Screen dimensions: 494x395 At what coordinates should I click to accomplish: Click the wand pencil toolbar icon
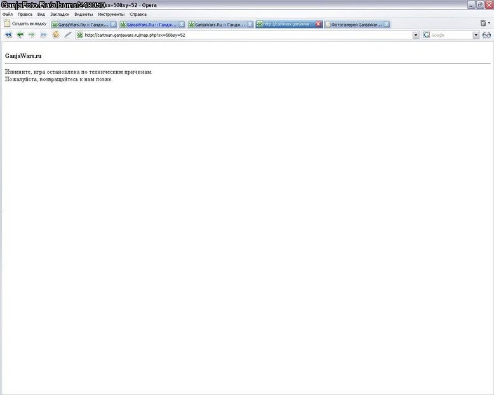click(x=68, y=35)
